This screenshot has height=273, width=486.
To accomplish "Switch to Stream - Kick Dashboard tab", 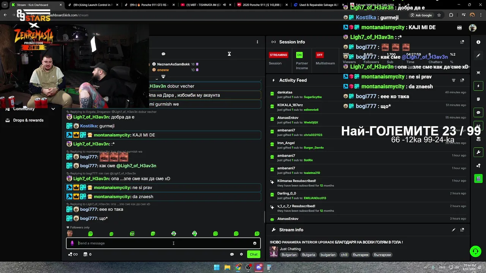I will coord(36,5).
